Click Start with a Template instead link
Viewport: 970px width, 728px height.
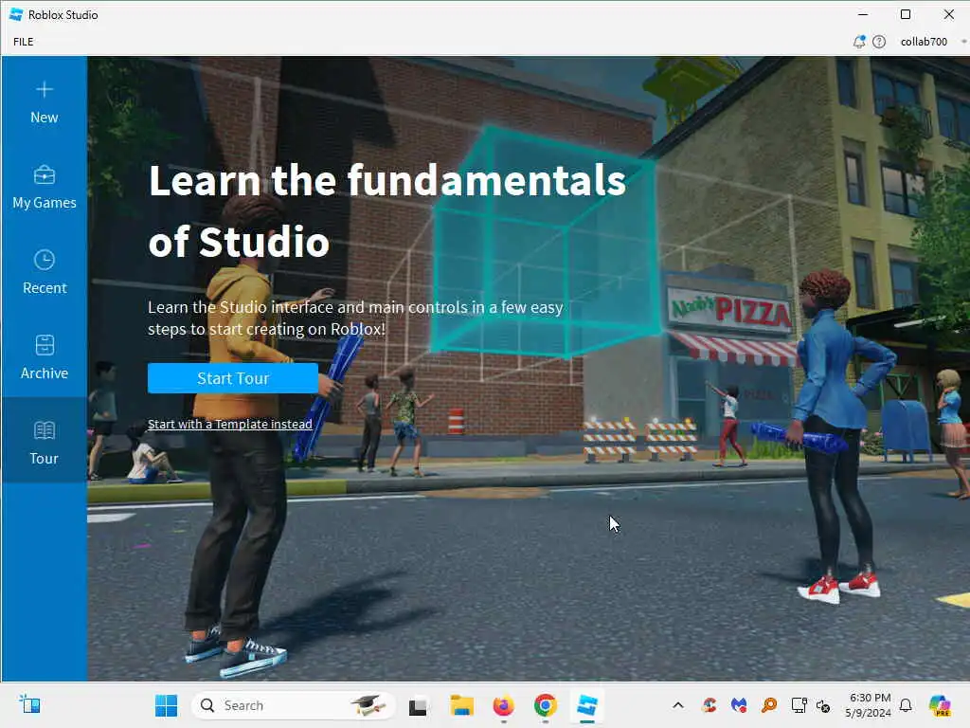(229, 424)
